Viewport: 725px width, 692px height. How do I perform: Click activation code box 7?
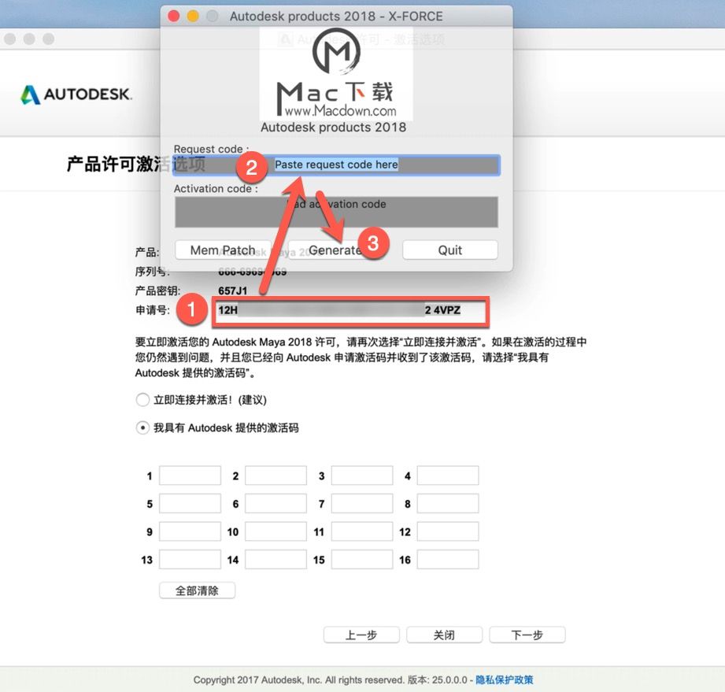coord(362,504)
